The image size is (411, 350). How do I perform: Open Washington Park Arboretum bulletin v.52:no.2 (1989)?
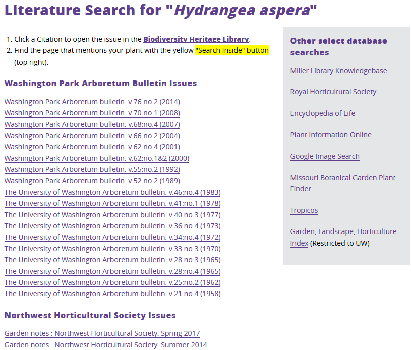click(x=92, y=181)
